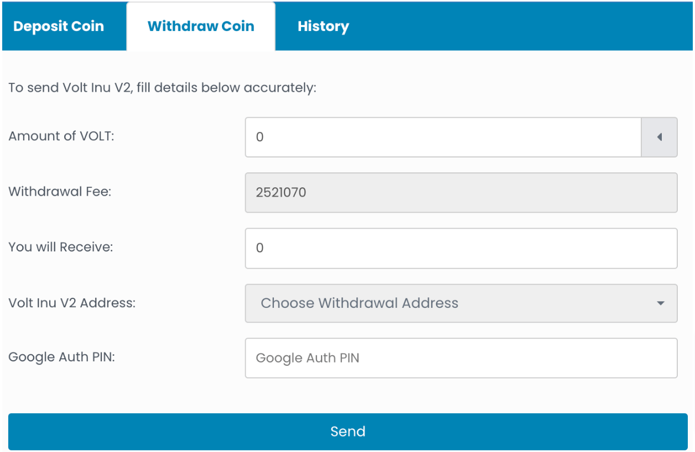Open the Choose Withdrawal Address dropdown
The height and width of the screenshot is (452, 695).
click(461, 303)
